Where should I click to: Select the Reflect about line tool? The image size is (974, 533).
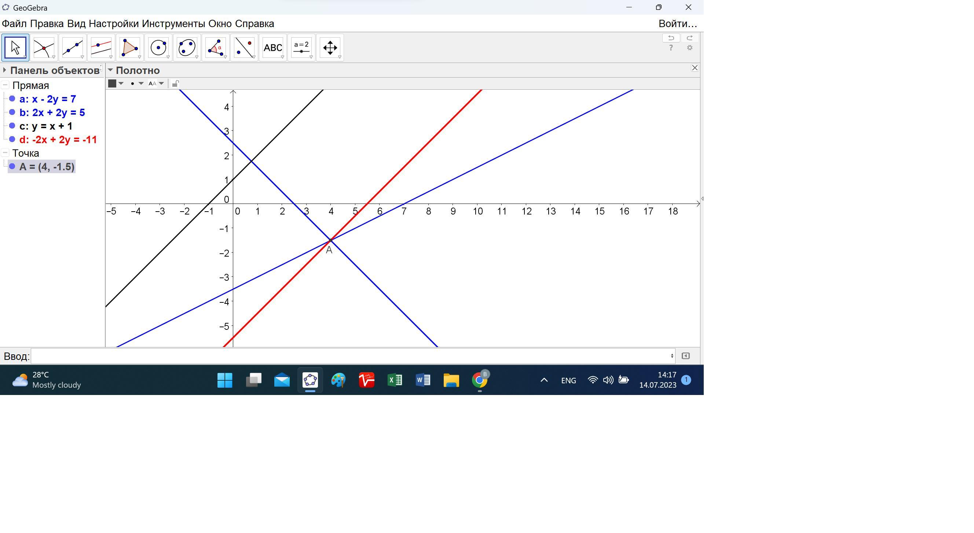(x=244, y=48)
